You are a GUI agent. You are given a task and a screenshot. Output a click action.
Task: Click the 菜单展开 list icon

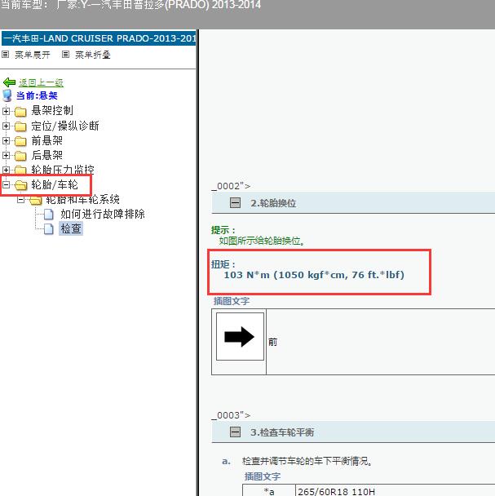pos(6,55)
